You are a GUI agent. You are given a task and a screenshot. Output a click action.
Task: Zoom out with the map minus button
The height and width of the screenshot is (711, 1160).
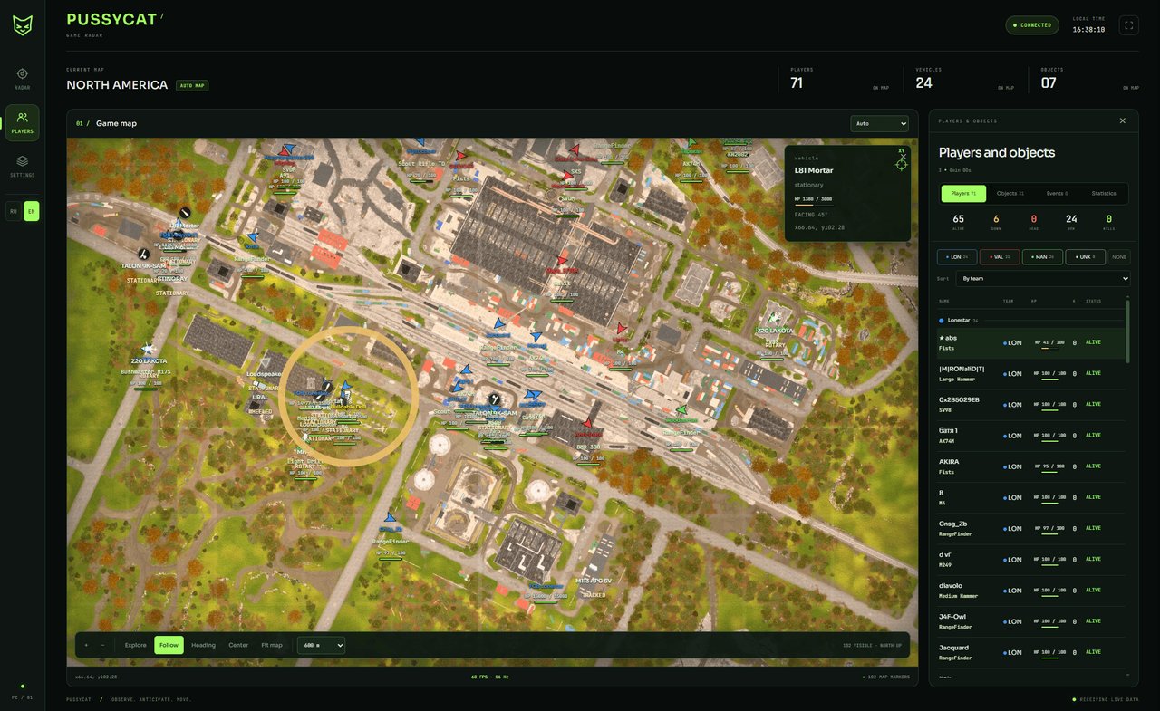(x=102, y=645)
